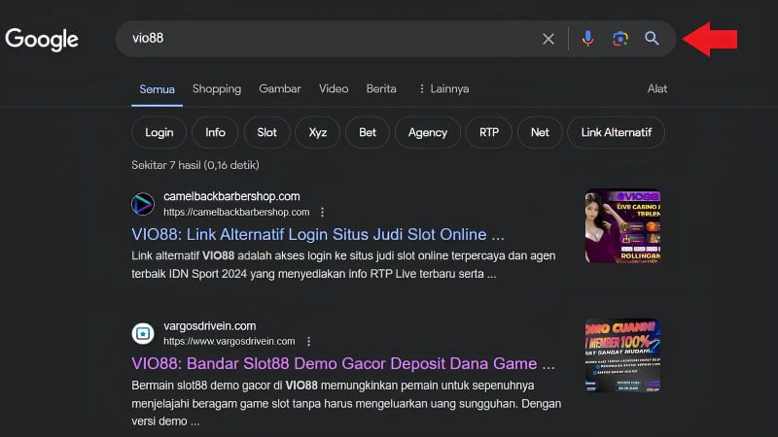Select the Link Alternatif chip

(617, 132)
